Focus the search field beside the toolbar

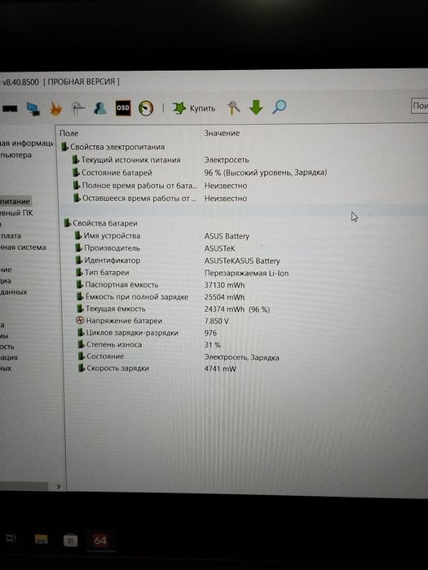pos(420,106)
